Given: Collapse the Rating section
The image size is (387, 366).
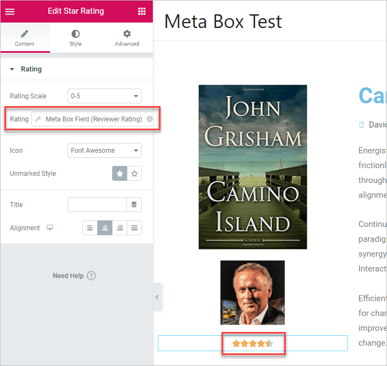Looking at the screenshot, I should tap(13, 69).
